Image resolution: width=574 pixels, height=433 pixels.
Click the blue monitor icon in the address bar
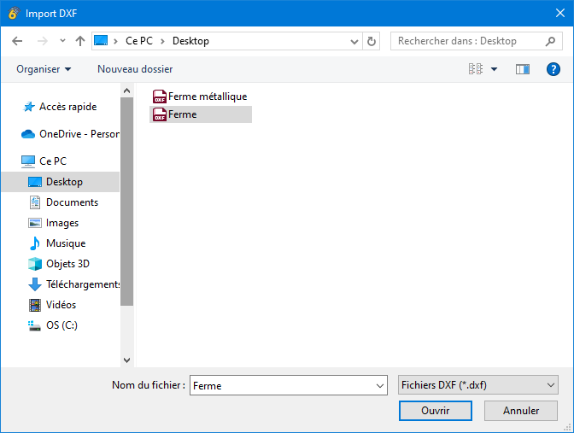point(101,40)
